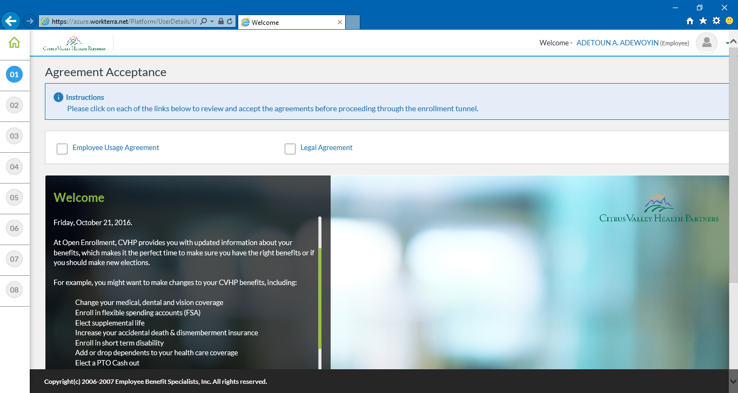Click 'Enroll in short term disability' line

click(x=119, y=343)
